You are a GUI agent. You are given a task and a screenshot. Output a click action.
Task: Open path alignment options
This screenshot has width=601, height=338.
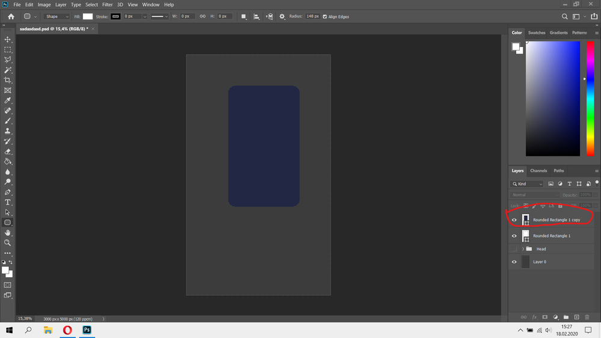(x=256, y=16)
